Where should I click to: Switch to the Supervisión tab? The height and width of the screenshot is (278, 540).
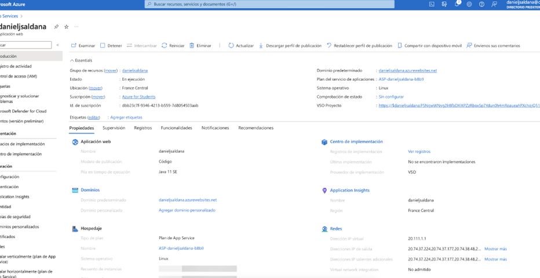(114, 128)
